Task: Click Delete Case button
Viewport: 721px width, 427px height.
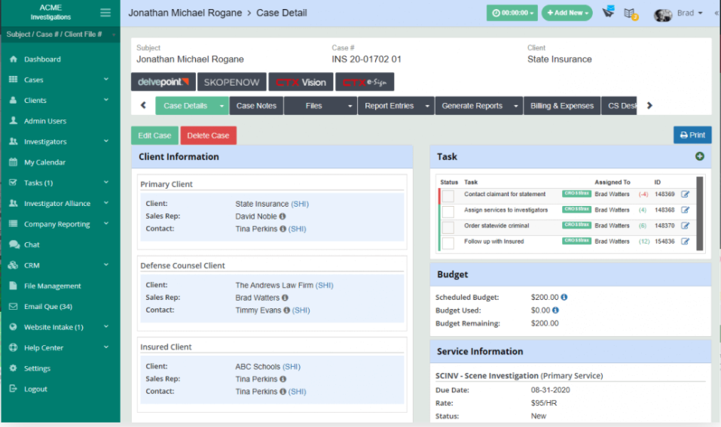Action: 208,136
